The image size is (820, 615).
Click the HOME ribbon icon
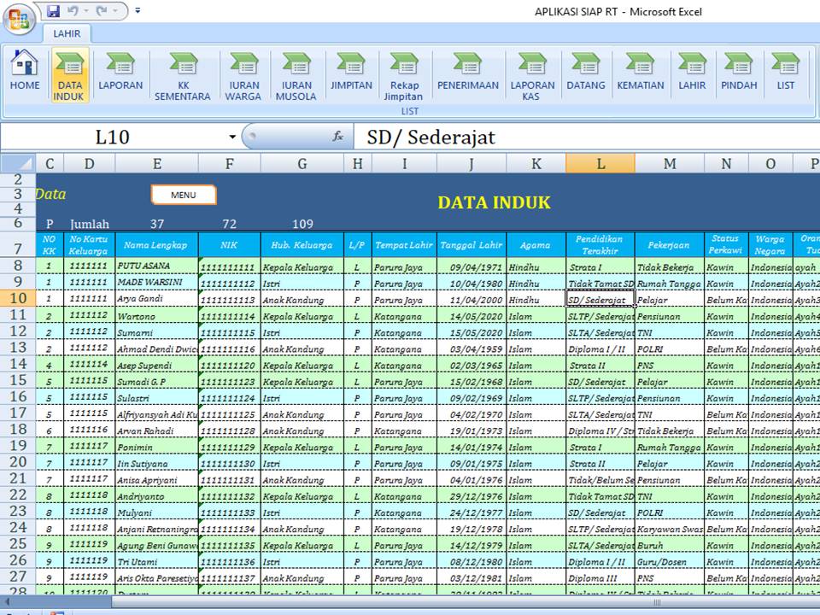pos(24,70)
